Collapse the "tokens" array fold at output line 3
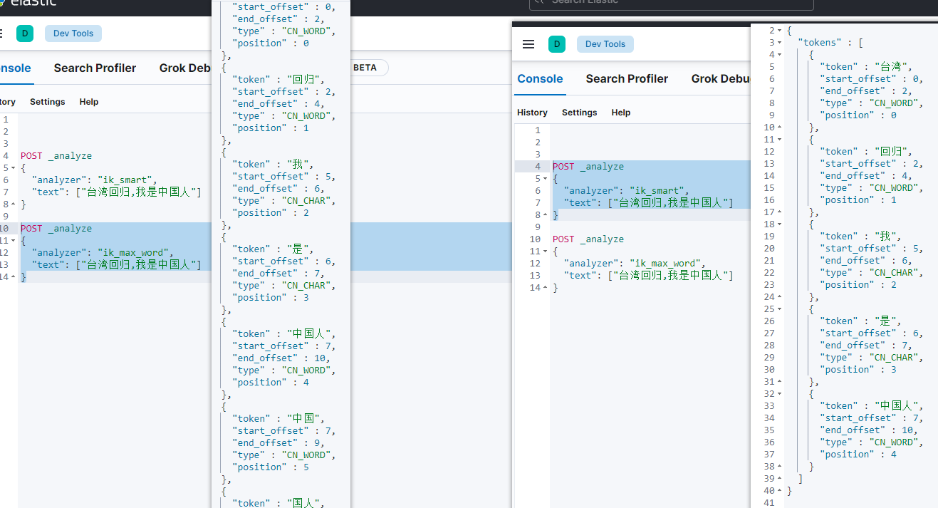 pos(780,43)
